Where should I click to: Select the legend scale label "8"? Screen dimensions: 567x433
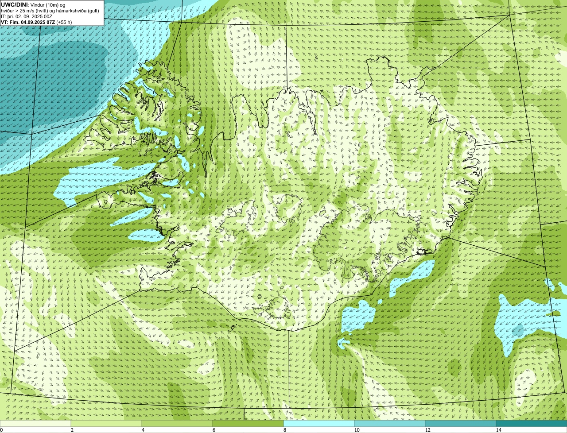coord(284,430)
